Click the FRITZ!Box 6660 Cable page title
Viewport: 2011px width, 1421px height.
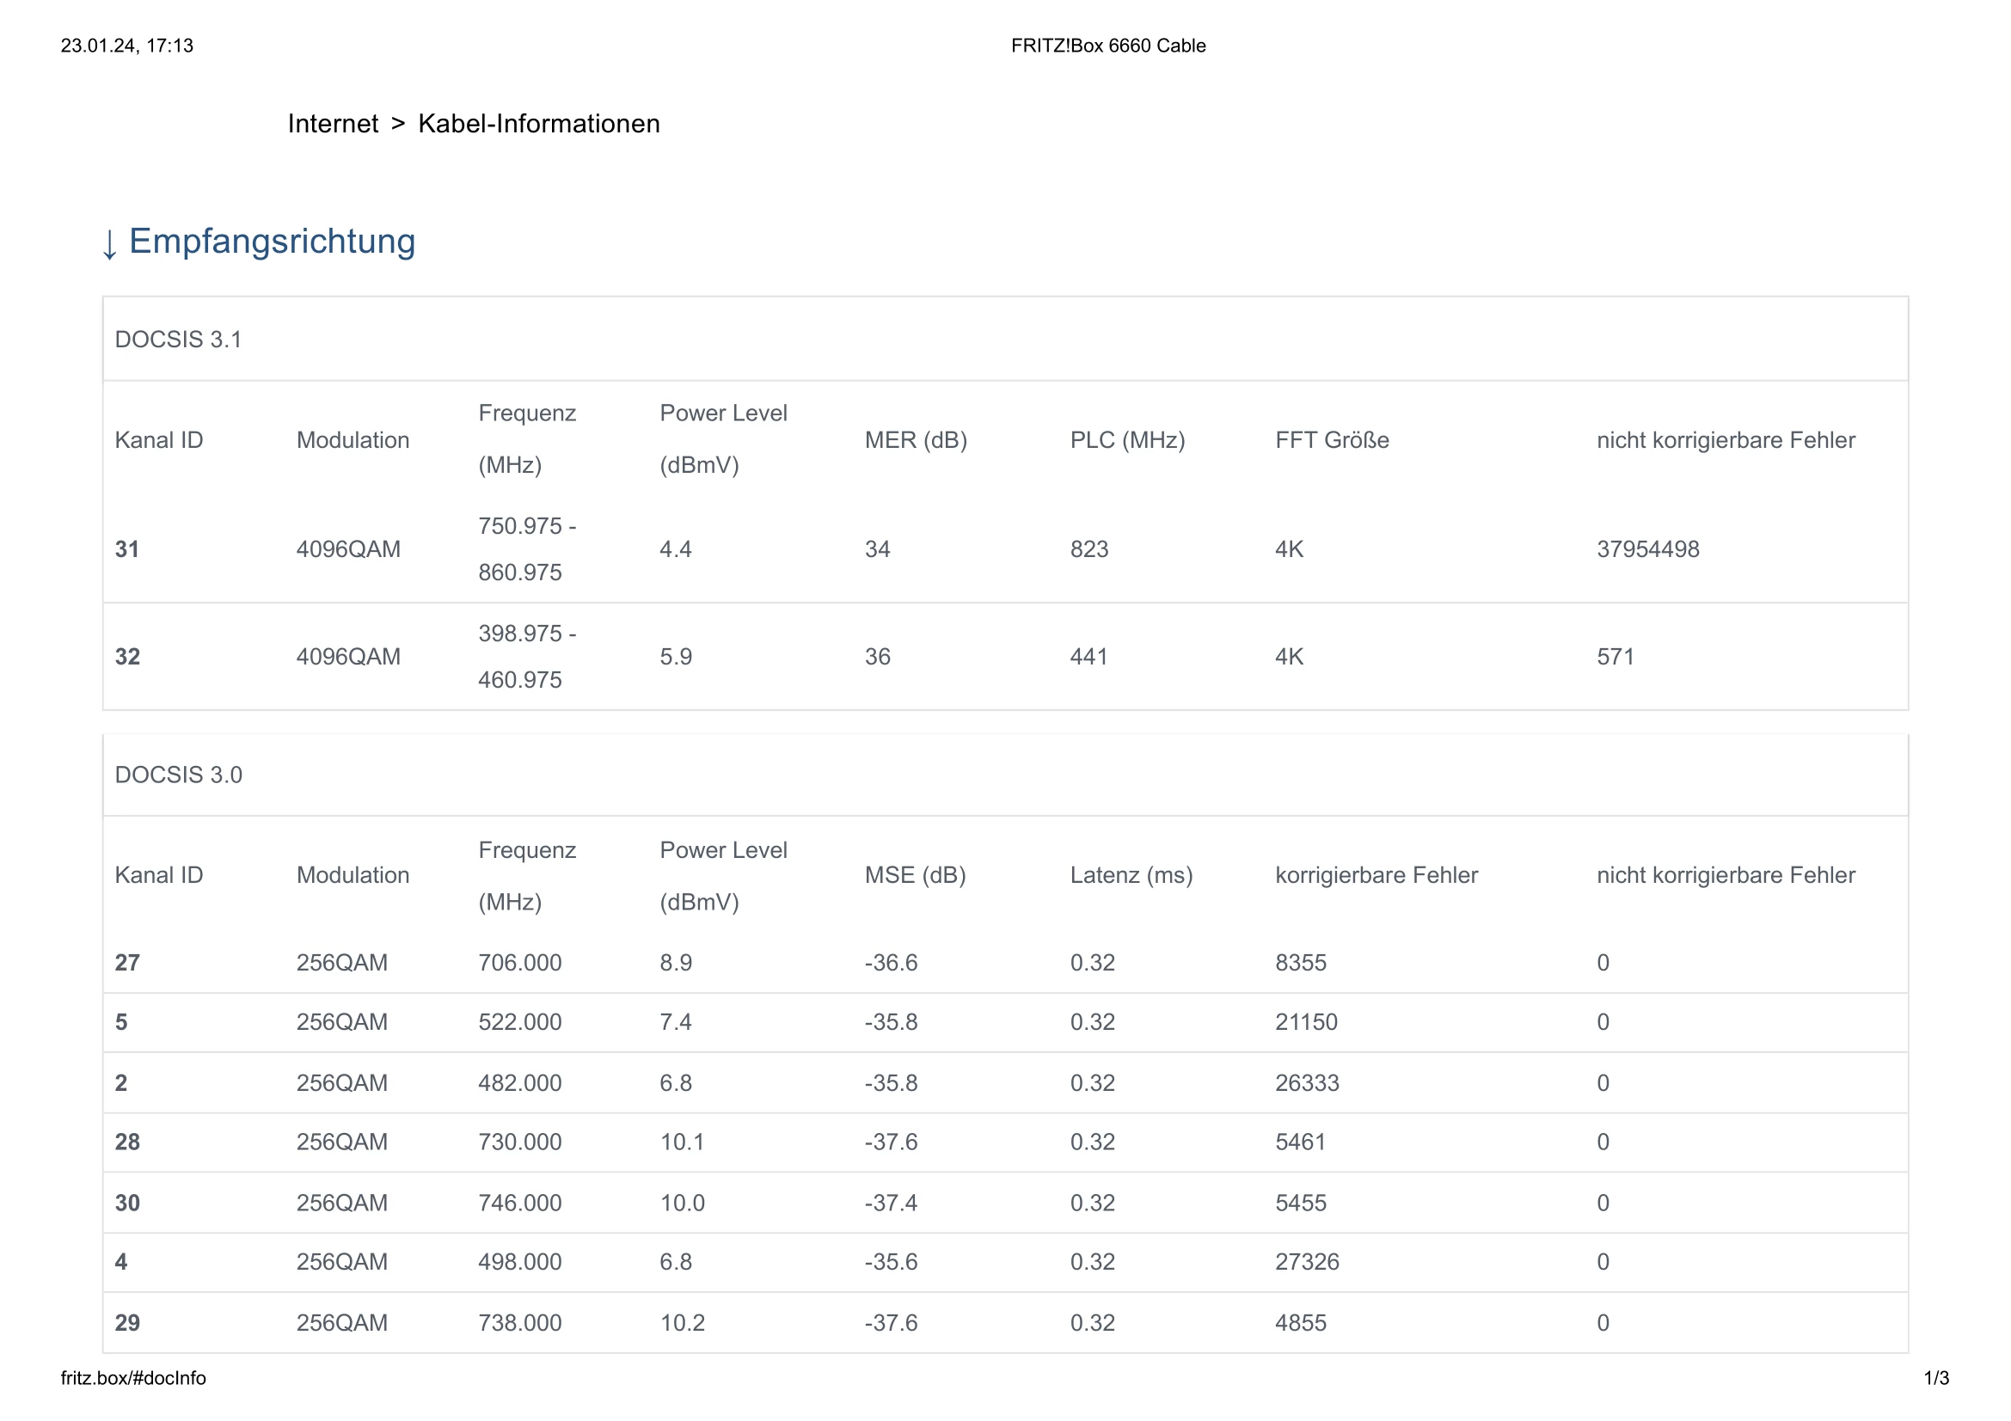1108,46
